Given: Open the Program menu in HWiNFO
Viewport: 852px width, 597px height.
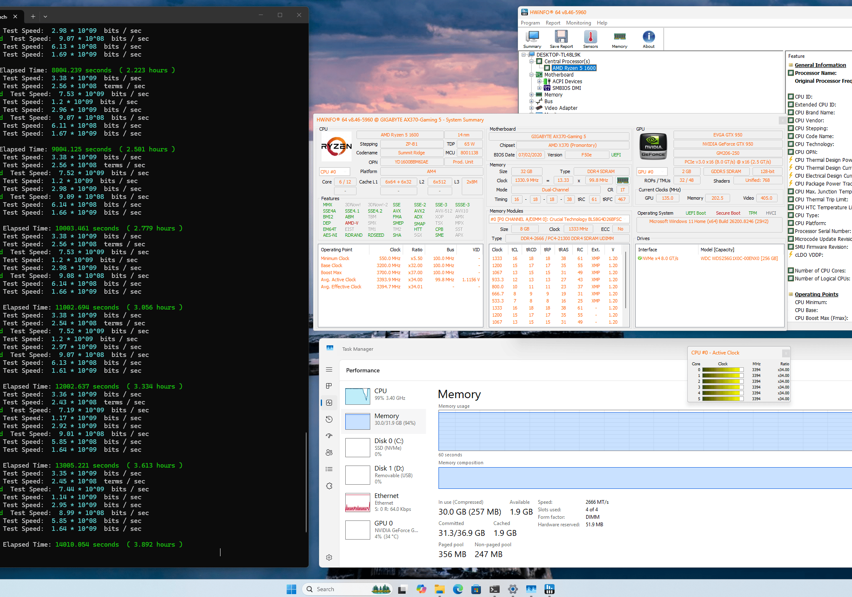Looking at the screenshot, I should (530, 23).
